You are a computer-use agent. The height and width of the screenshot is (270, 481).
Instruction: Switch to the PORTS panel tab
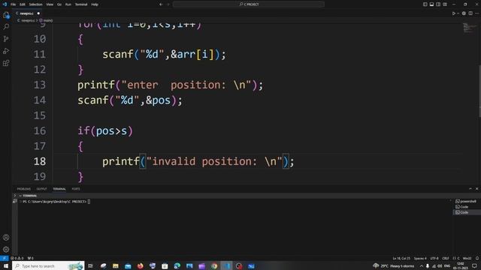(76, 189)
